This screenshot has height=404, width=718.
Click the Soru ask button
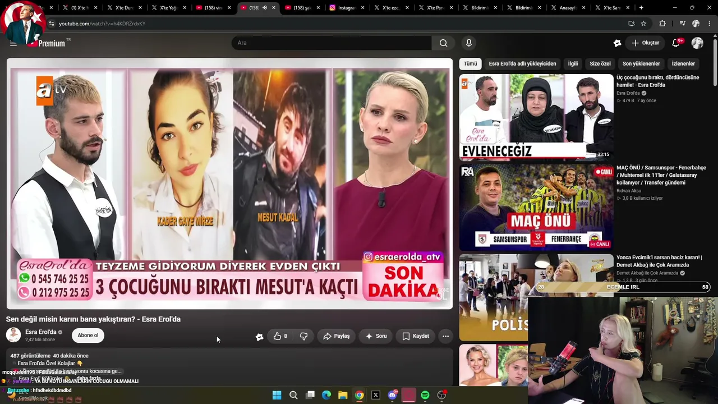coord(376,336)
